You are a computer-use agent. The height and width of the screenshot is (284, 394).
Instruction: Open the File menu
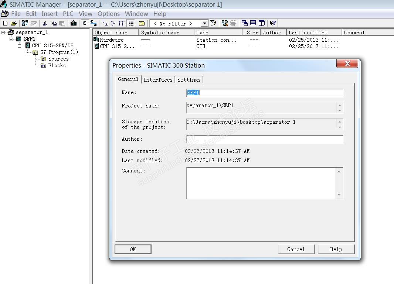click(16, 14)
